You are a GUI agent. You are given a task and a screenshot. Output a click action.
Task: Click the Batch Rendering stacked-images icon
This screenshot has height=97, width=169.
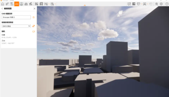click(x=41, y=4)
